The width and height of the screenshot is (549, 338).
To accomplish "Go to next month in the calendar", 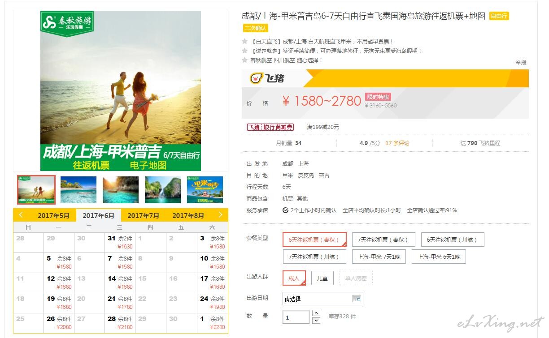I will coord(220,215).
